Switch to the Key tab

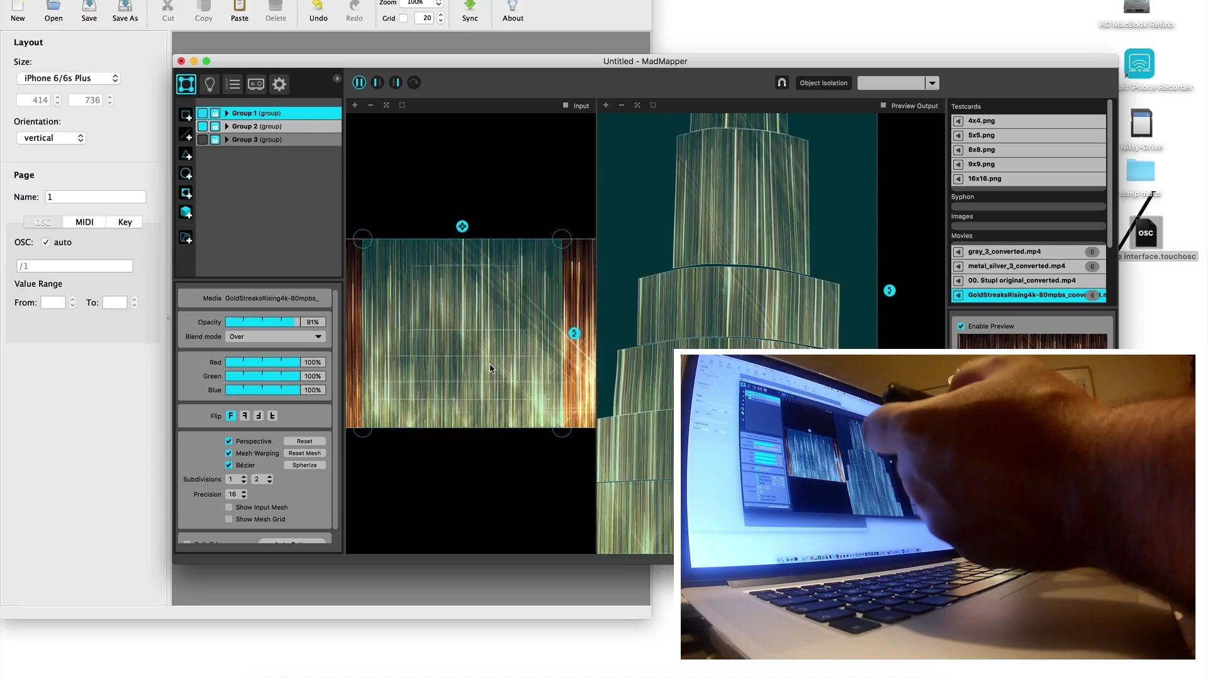[x=124, y=222]
